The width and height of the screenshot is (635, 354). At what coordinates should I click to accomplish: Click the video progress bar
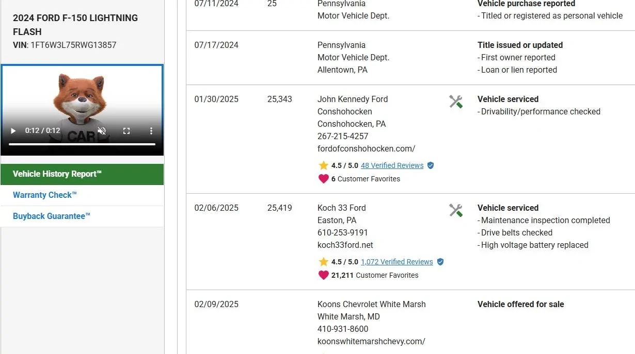82,144
